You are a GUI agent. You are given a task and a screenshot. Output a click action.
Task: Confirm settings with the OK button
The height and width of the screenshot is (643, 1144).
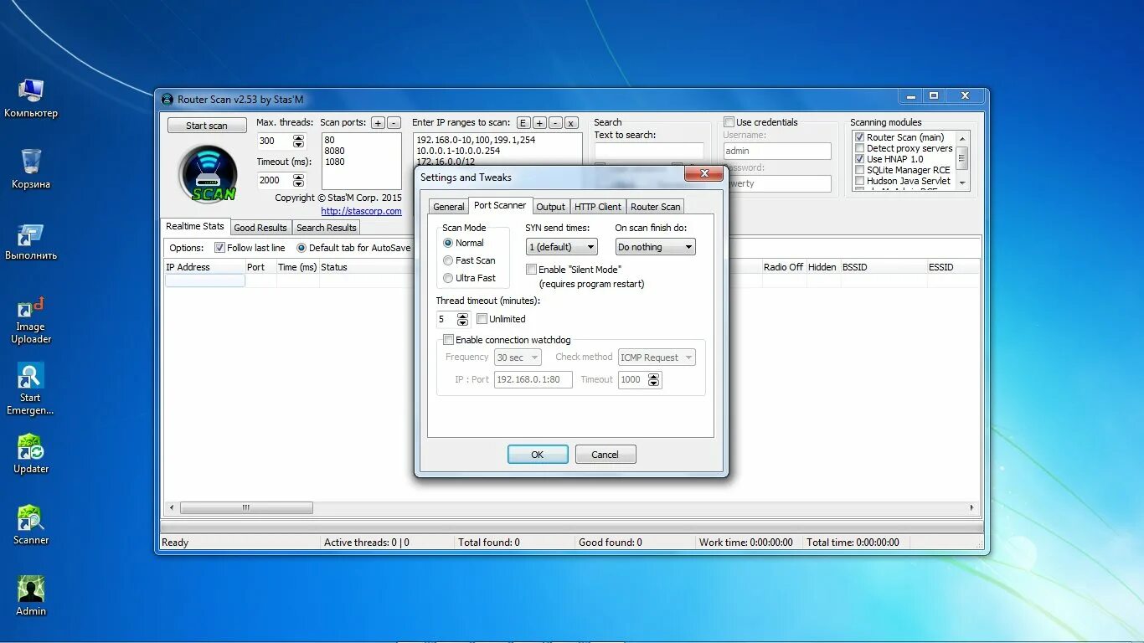coord(538,455)
